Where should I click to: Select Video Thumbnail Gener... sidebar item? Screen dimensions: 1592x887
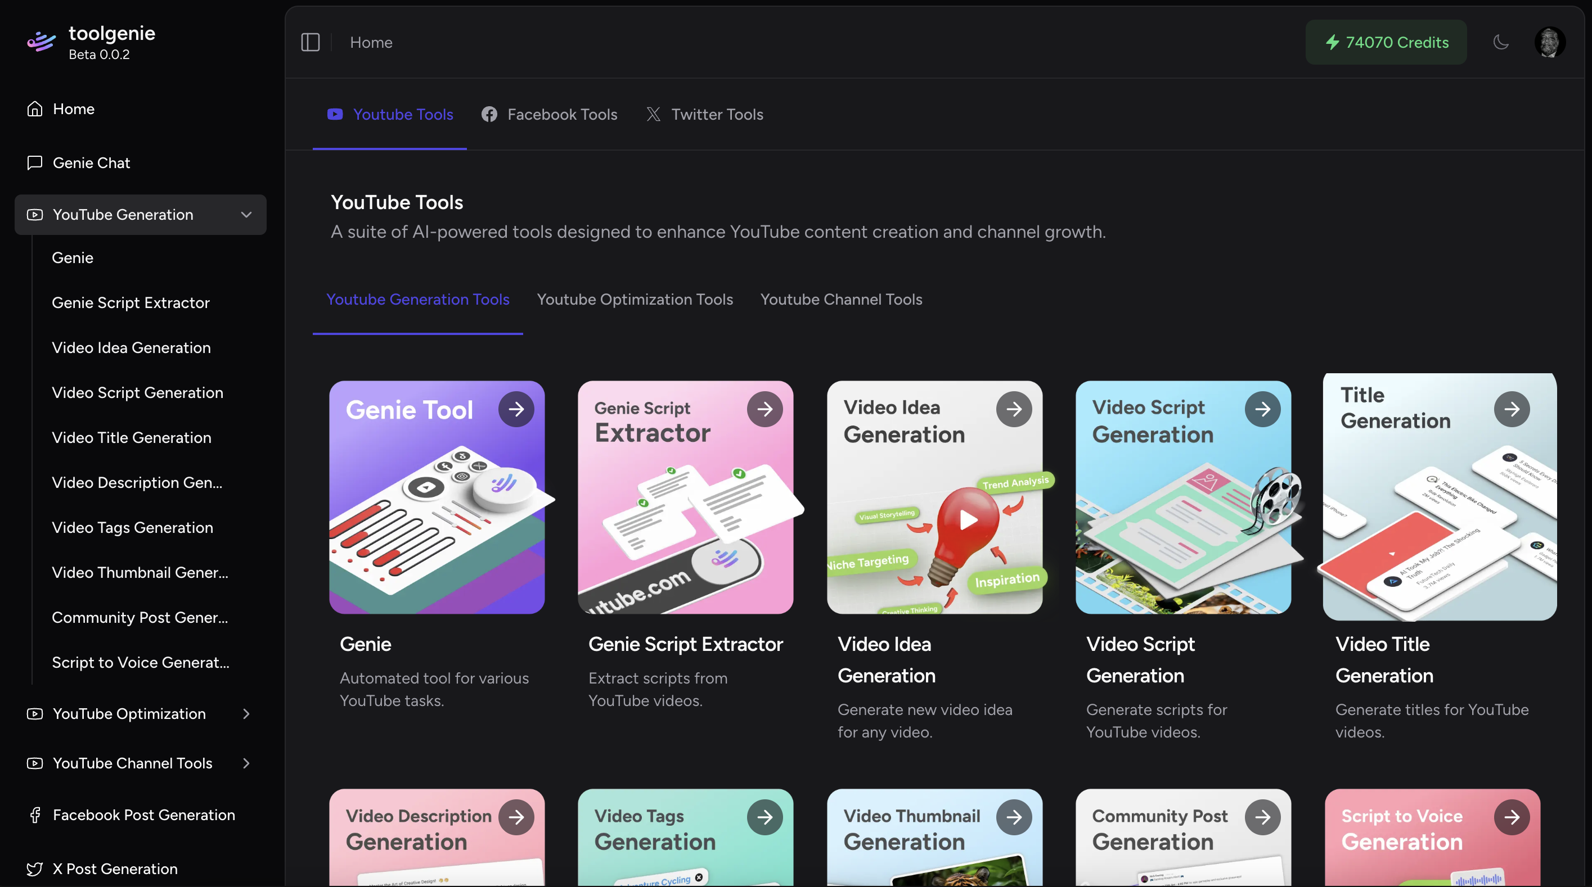pos(140,573)
